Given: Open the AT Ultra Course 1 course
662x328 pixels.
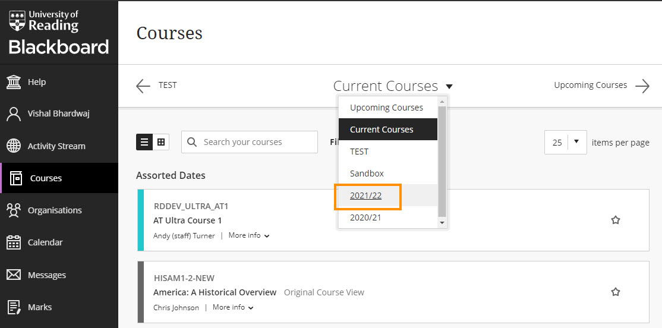Looking at the screenshot, I should click(187, 220).
